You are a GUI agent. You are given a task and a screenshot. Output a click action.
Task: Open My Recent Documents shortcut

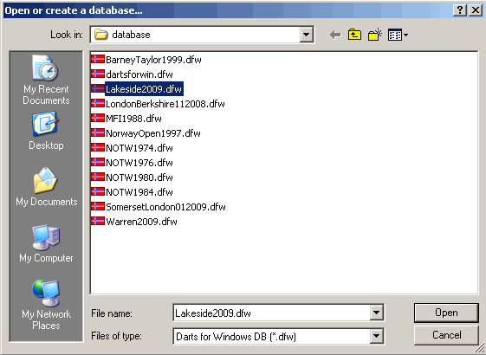click(x=46, y=80)
